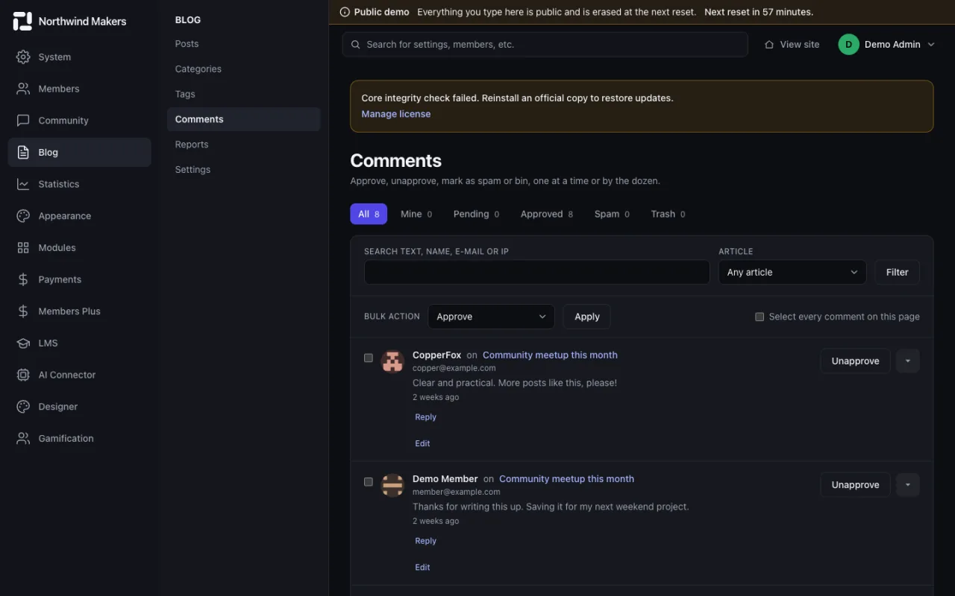Edit CopperFox's comment

coord(422,443)
